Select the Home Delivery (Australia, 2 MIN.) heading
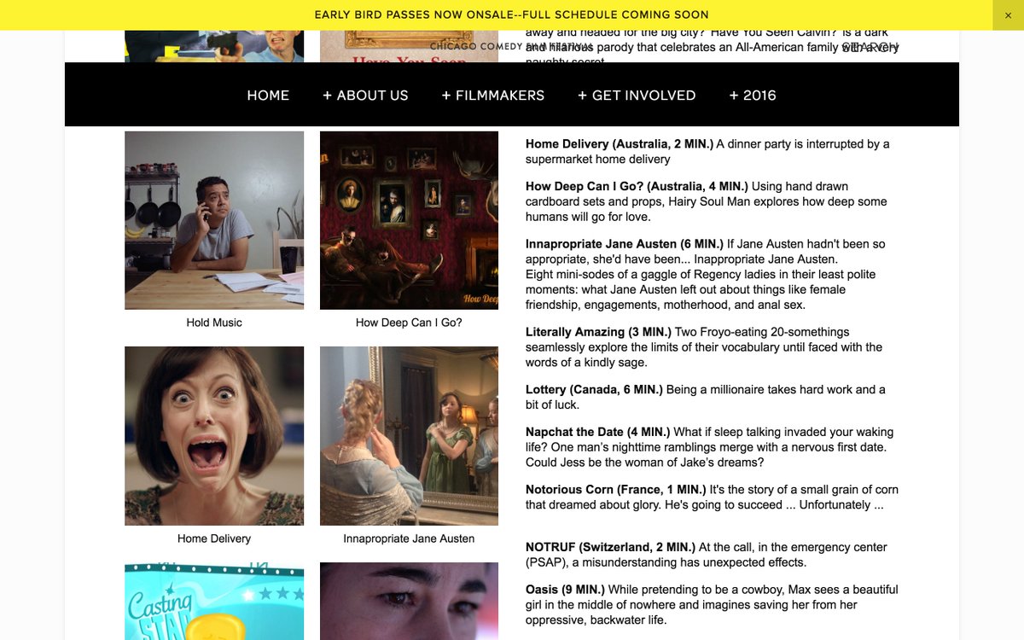Image resolution: width=1024 pixels, height=640 pixels. tap(620, 144)
